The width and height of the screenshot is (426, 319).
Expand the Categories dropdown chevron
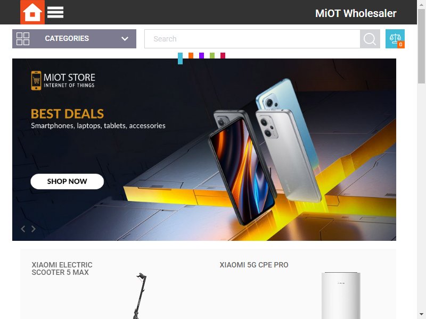[x=125, y=39]
